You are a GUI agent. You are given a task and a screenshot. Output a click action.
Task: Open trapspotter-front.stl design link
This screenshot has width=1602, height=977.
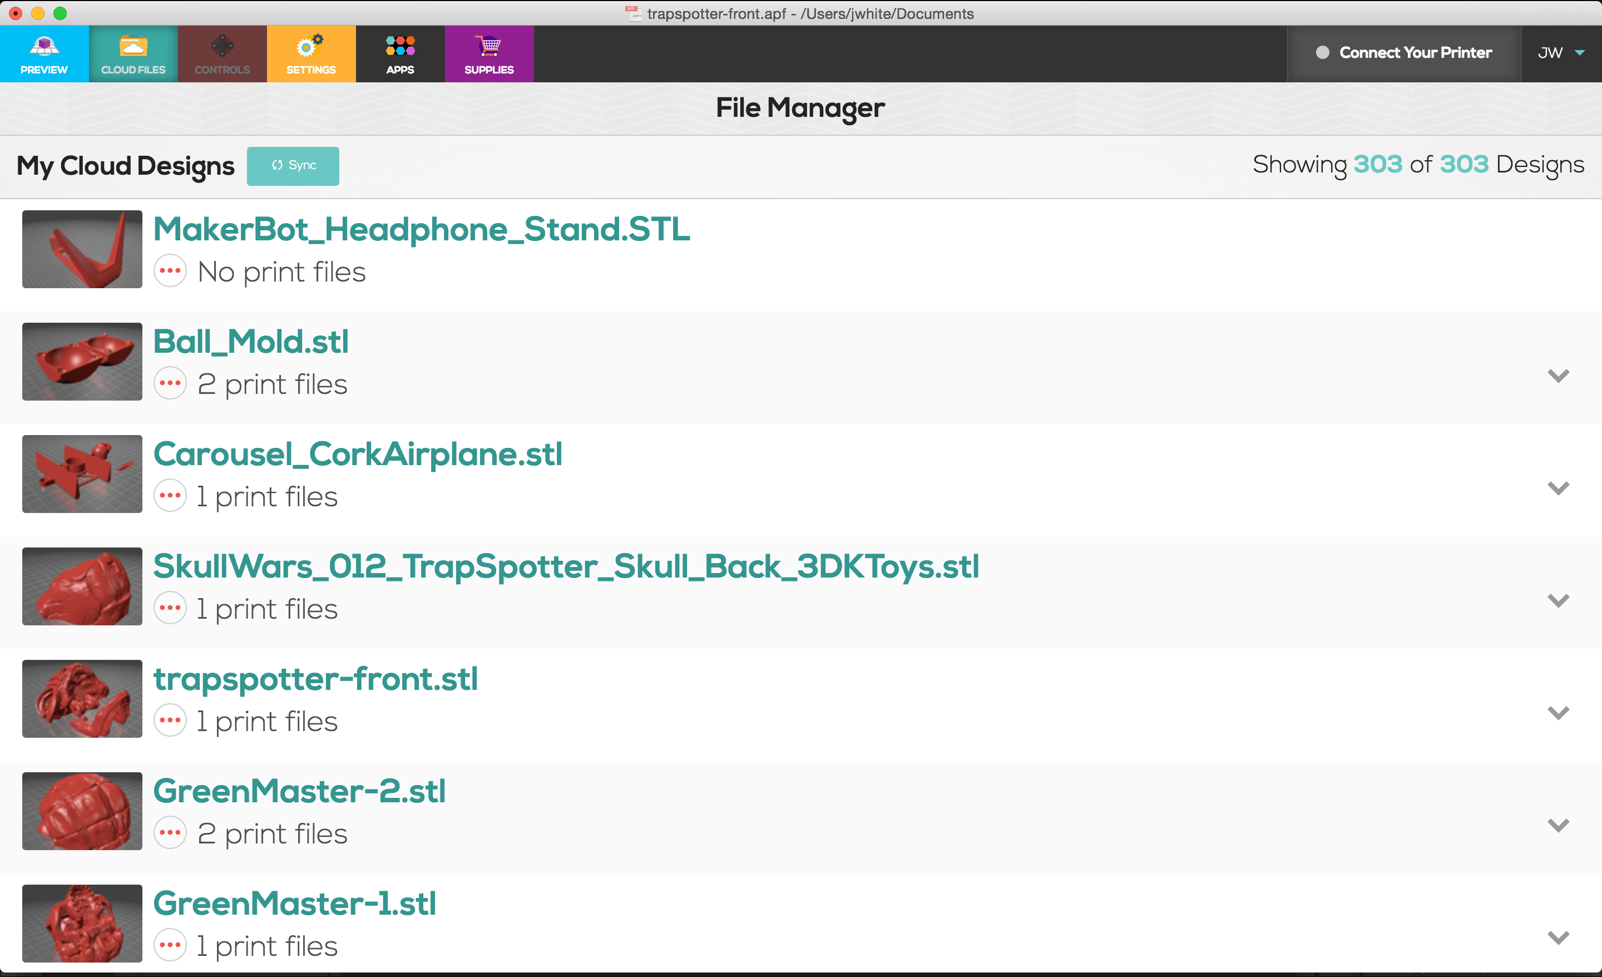point(315,680)
